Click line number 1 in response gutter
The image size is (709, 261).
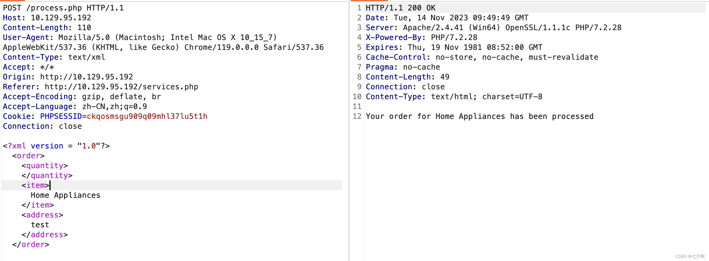[x=359, y=8]
